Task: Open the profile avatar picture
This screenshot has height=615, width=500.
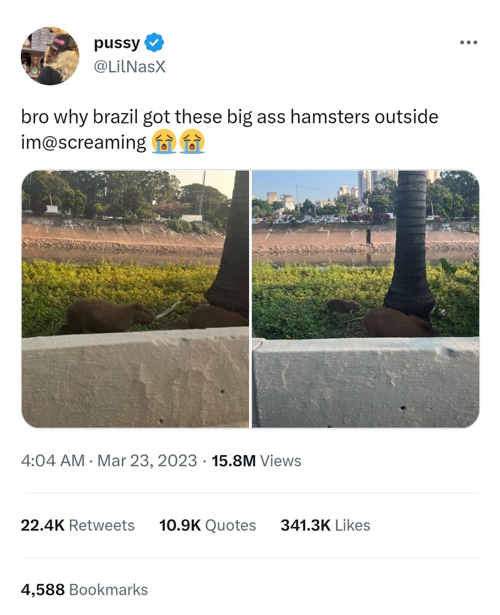Action: pos(50,56)
